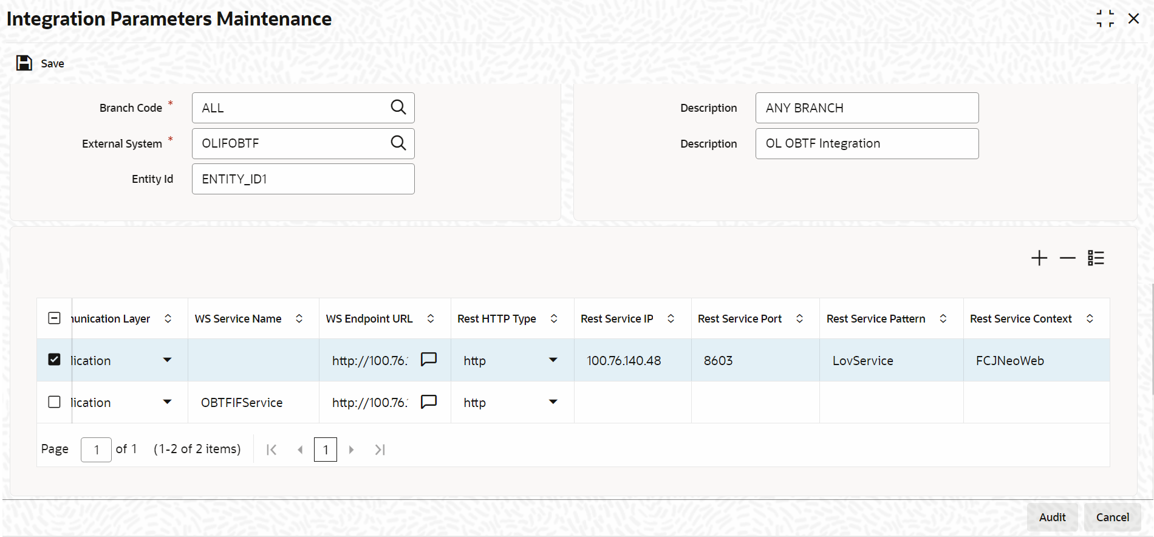Sort by Rest HTTP Type column
This screenshot has height=537, width=1154.
coord(554,318)
